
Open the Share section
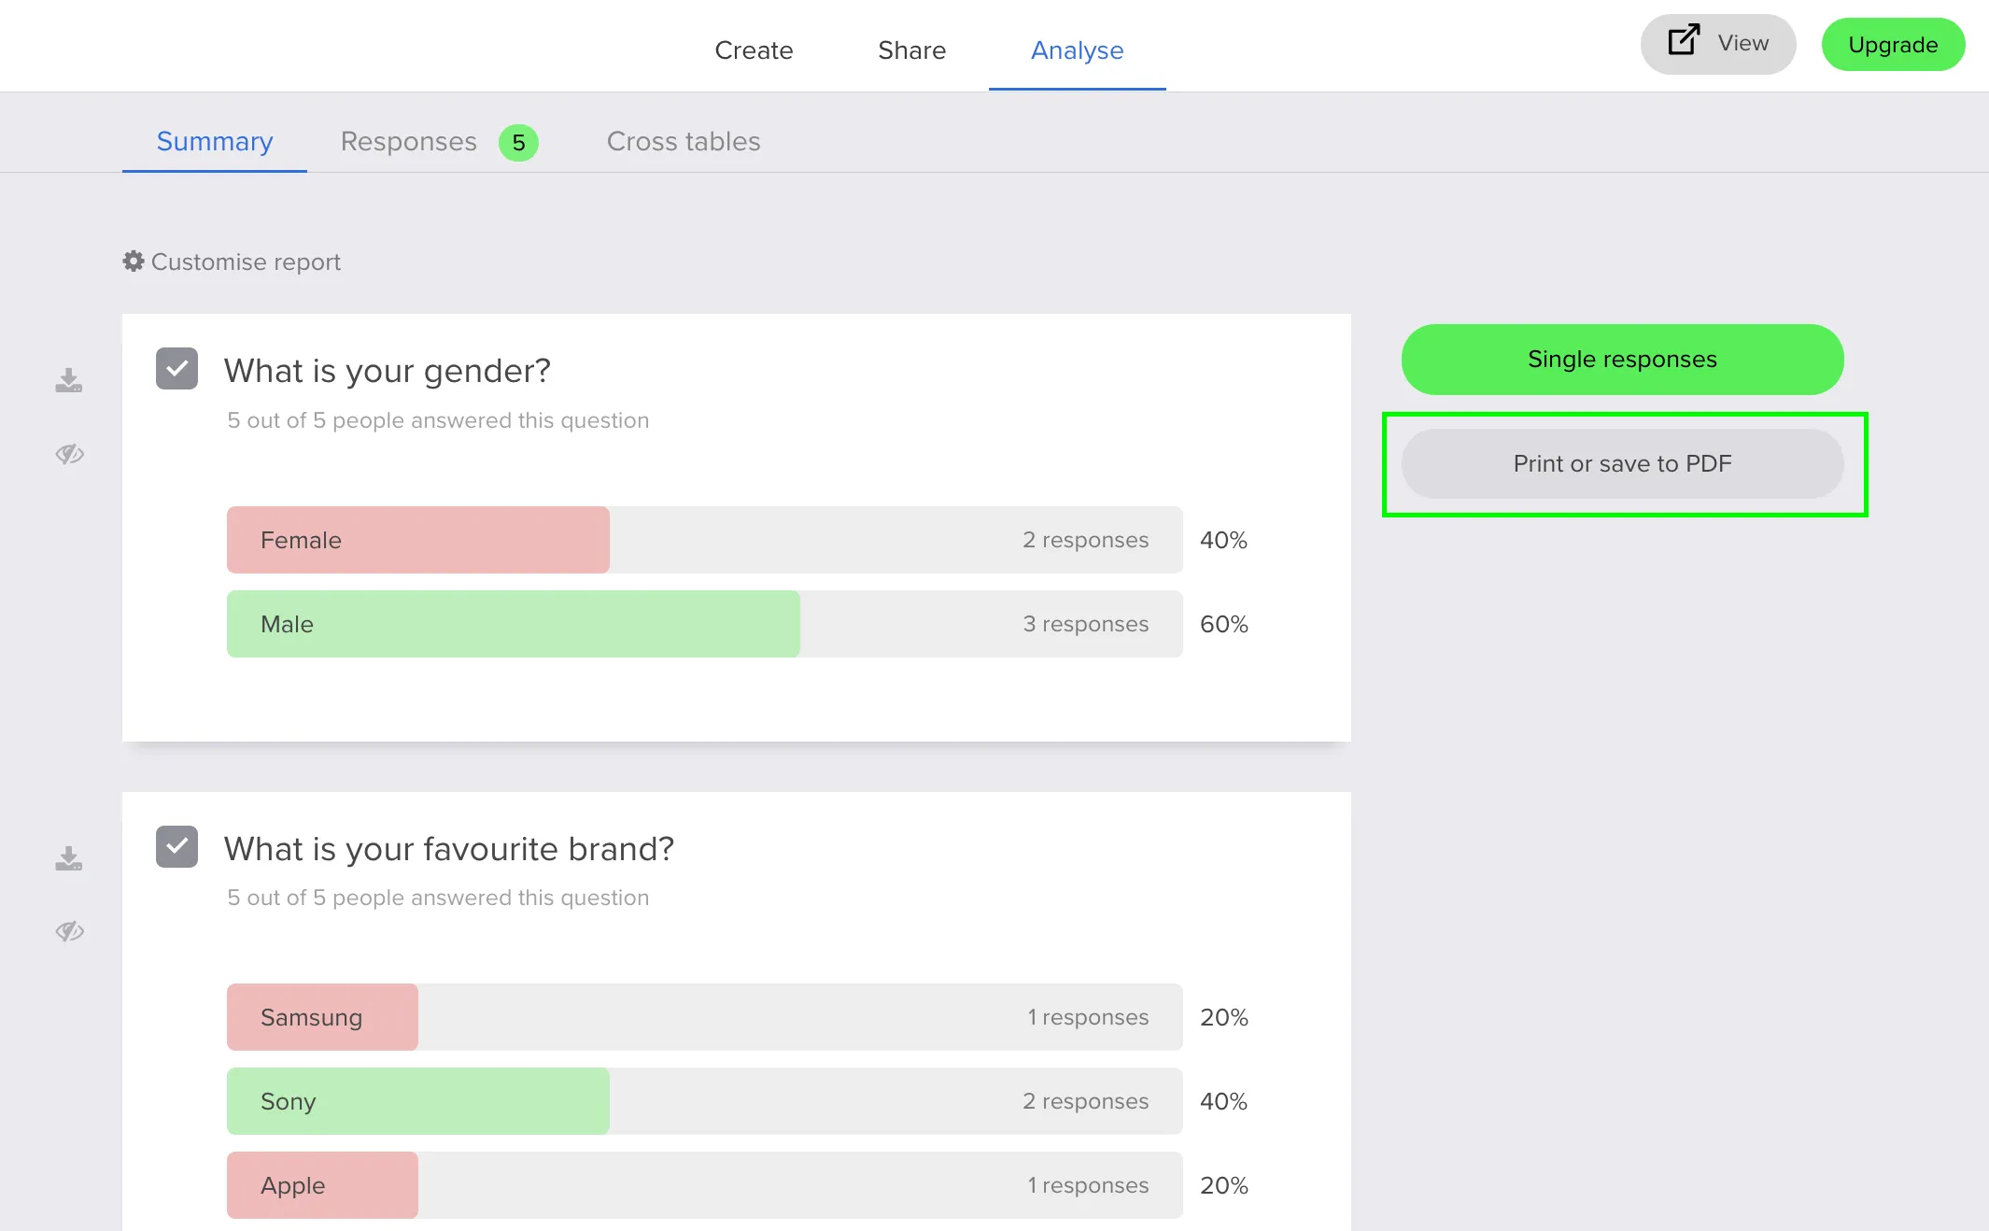click(911, 50)
